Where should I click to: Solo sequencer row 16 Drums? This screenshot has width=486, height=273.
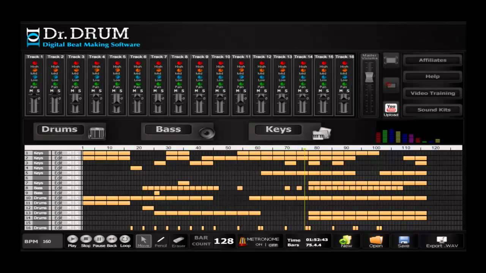(x=77, y=228)
